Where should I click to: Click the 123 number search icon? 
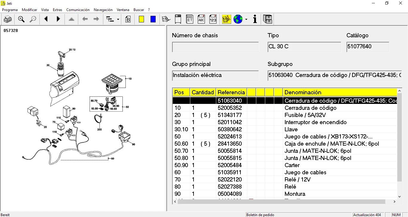[213, 19]
